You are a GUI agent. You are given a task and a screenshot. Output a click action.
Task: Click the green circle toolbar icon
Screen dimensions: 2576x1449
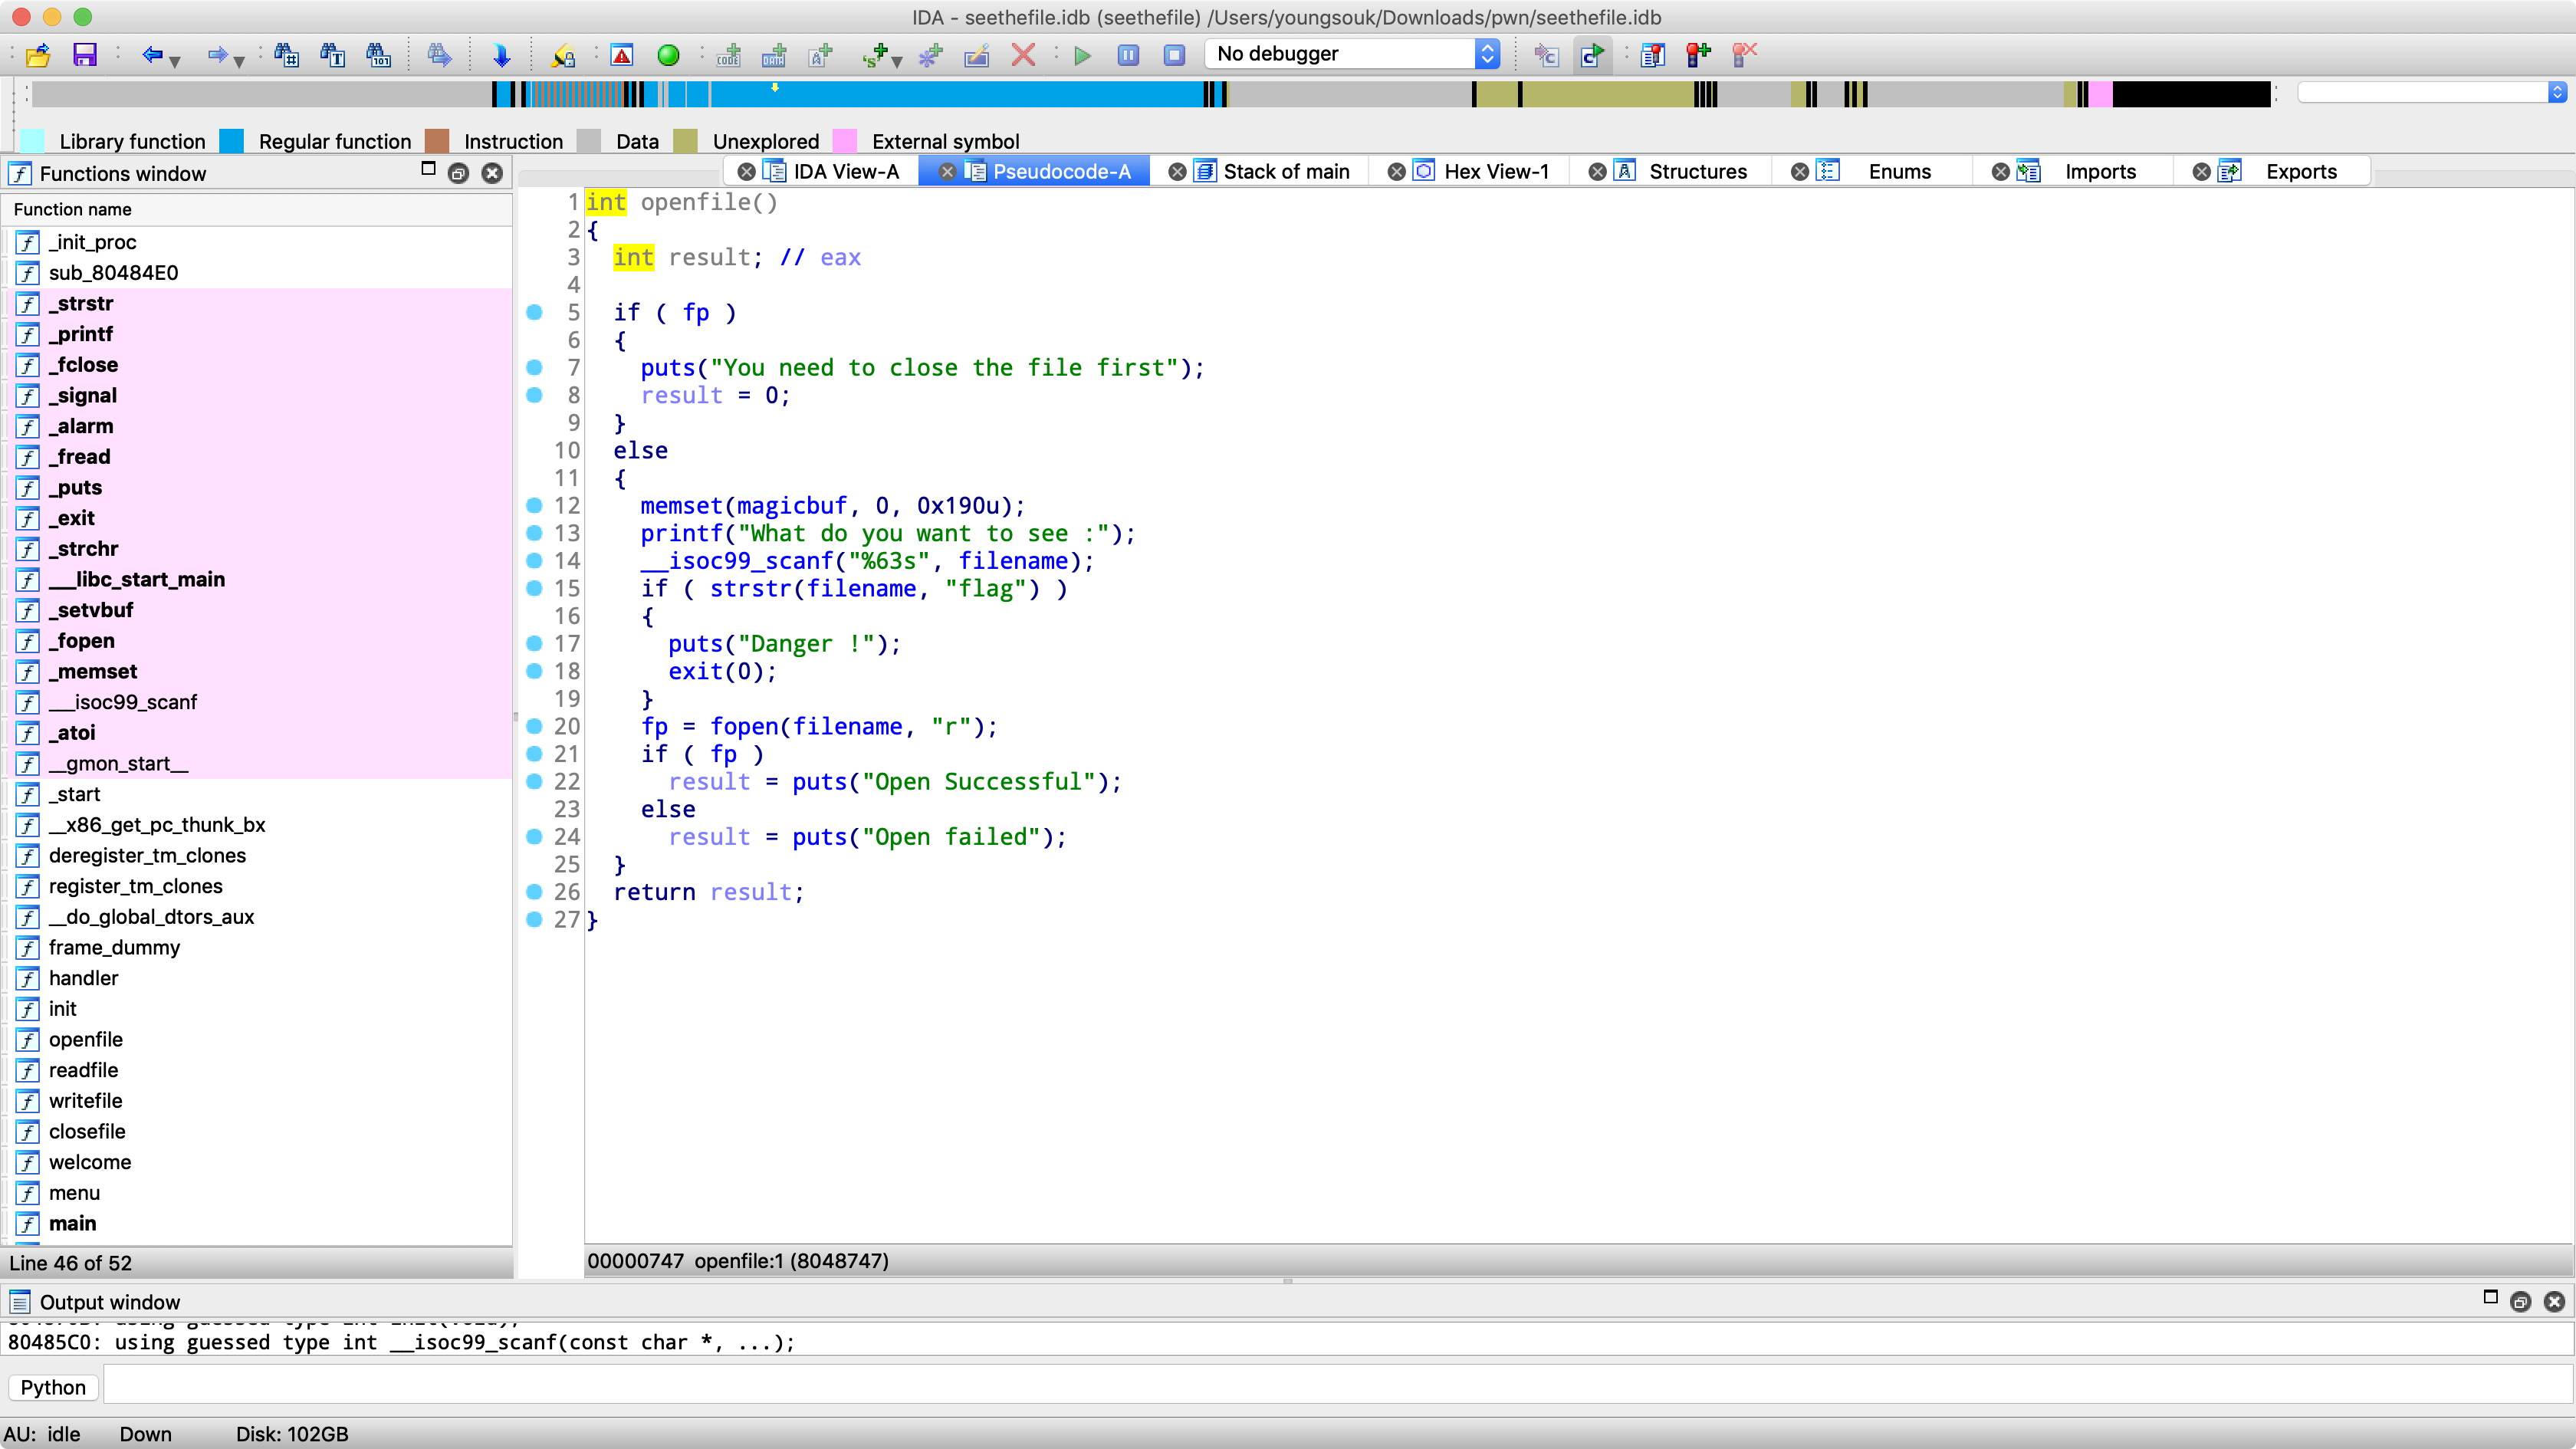[668, 55]
